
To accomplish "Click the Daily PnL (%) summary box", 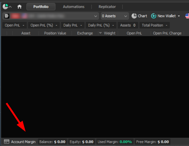I will tap(101, 25).
